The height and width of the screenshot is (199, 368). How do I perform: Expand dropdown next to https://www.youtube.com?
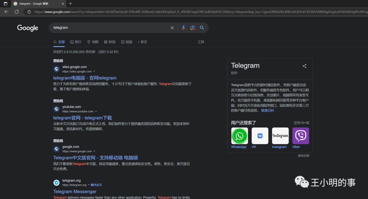tap(96, 112)
